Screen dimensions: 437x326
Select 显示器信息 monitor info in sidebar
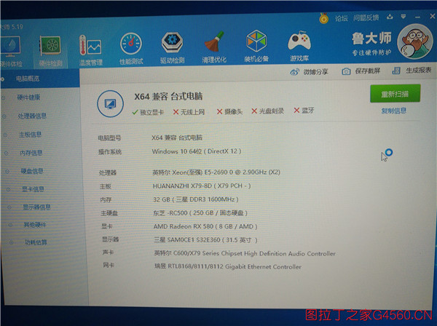click(x=36, y=207)
